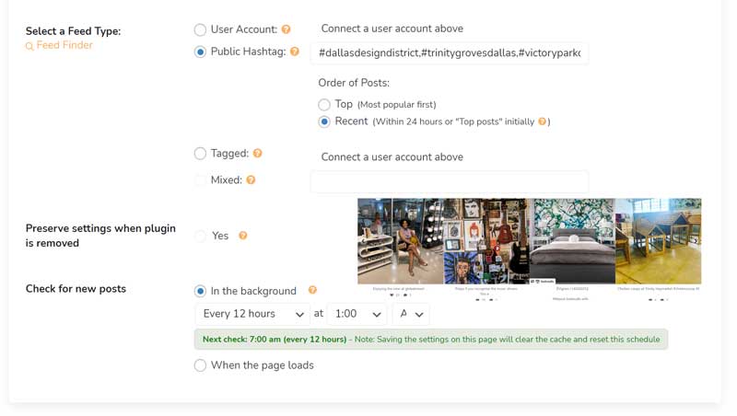Open the woman sitting in chair thumbnail
The image size is (737, 416).
401,241
